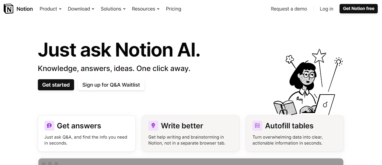Expand the Solutions dropdown menu

[113, 9]
